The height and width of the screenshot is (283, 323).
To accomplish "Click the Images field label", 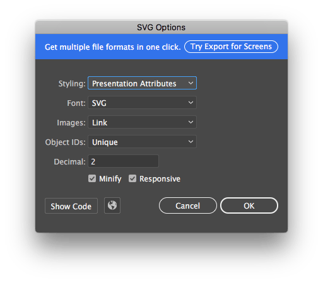I will coord(71,123).
